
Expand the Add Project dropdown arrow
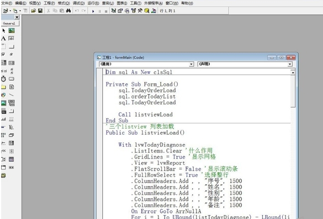[10, 11]
